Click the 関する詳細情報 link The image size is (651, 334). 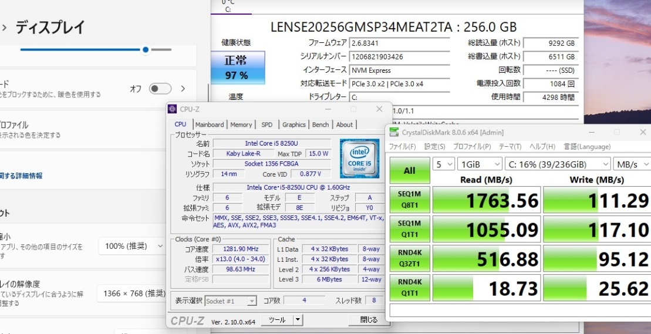tap(21, 176)
